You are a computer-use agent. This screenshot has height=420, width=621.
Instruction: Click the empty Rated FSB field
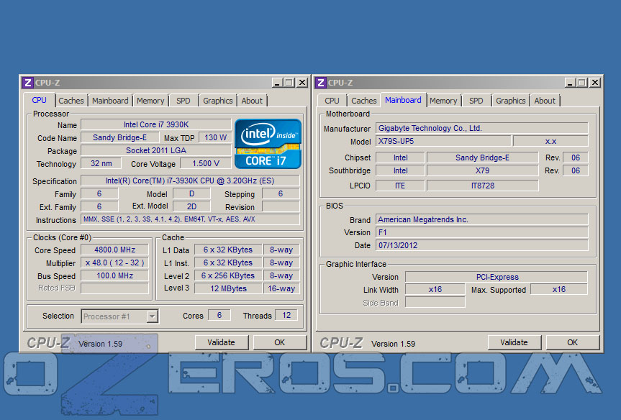tap(115, 288)
